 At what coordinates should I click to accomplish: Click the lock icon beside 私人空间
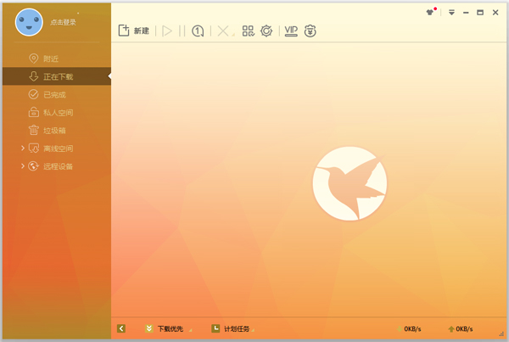(x=33, y=112)
